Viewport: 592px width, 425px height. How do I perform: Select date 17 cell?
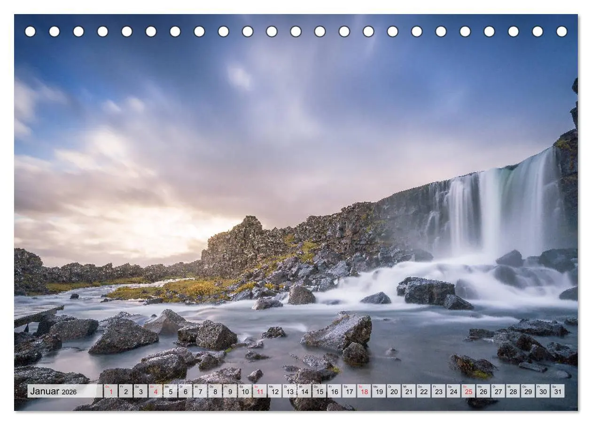pyautogui.click(x=349, y=391)
